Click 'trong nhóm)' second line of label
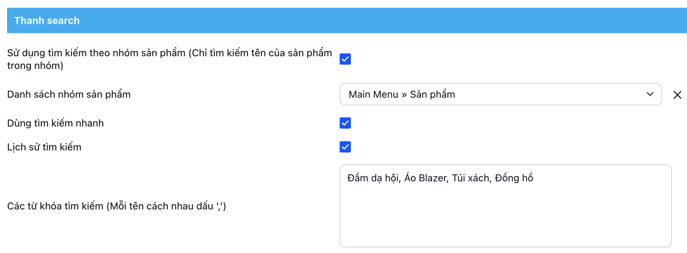687x253 pixels. pyautogui.click(x=35, y=66)
